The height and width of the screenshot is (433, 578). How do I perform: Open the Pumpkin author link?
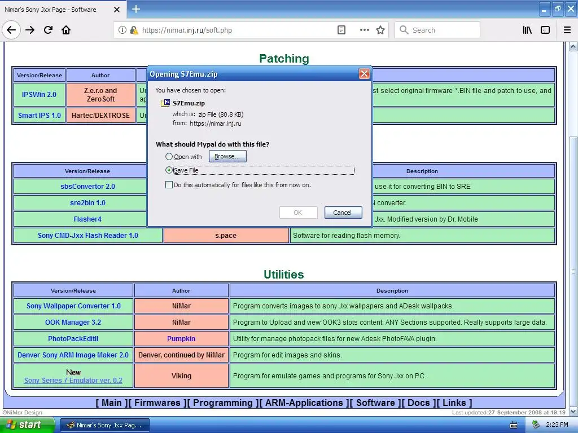coord(181,339)
